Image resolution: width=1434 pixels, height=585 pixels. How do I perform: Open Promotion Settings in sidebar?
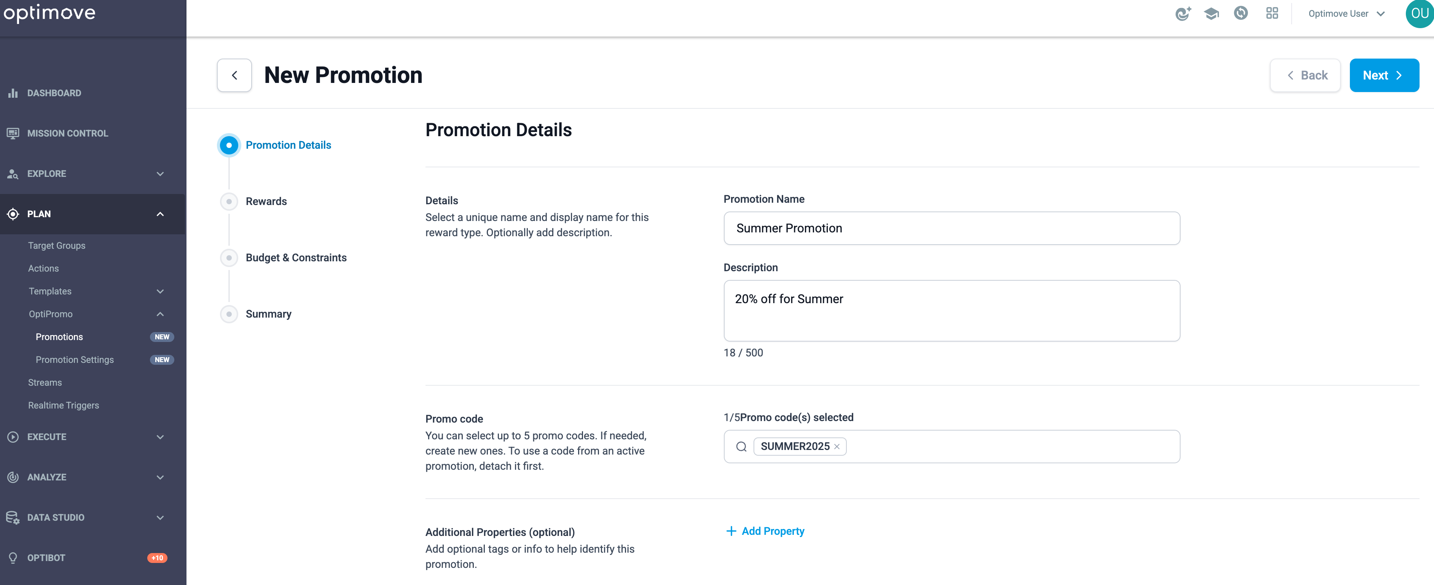point(75,359)
